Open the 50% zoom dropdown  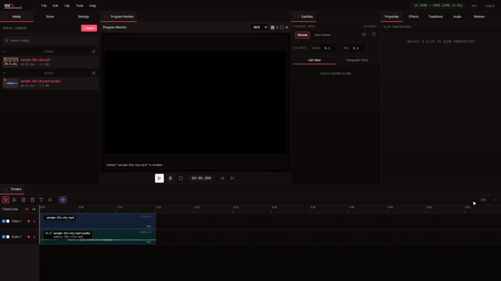point(259,27)
